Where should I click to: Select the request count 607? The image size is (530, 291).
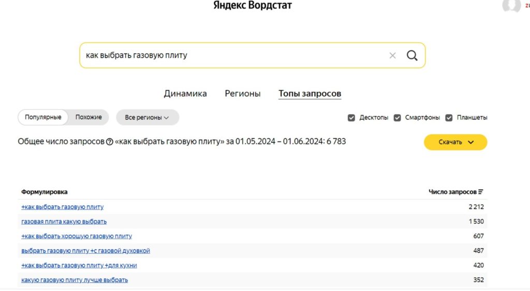(479, 236)
